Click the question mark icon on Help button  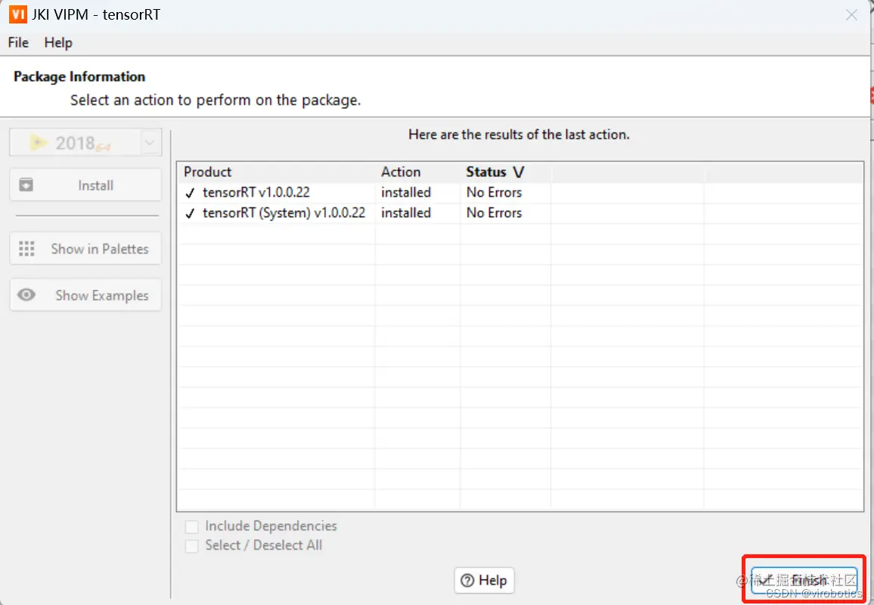468,581
